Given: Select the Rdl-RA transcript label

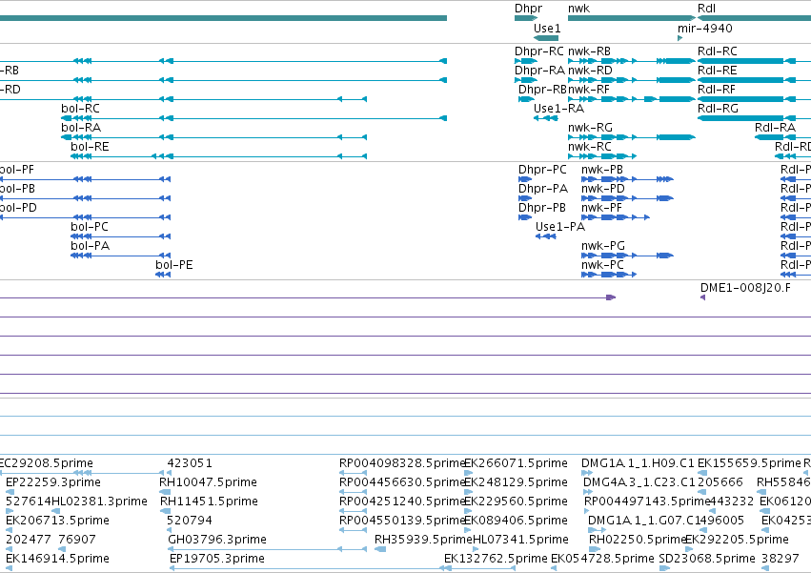Looking at the screenshot, I should pyautogui.click(x=776, y=128).
